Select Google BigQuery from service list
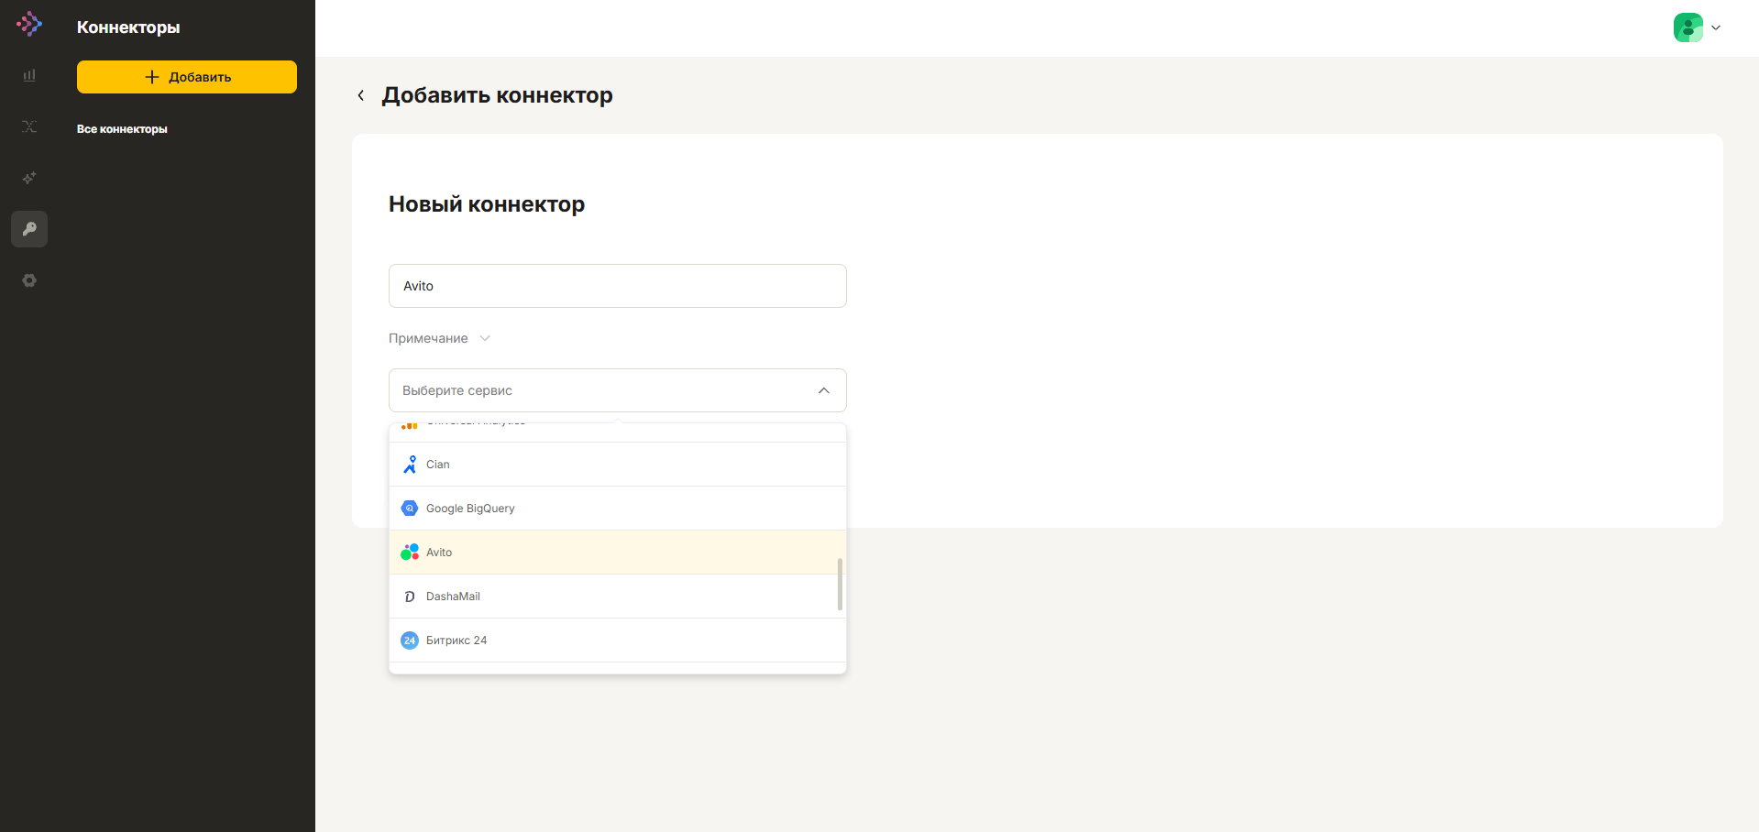 pos(618,509)
